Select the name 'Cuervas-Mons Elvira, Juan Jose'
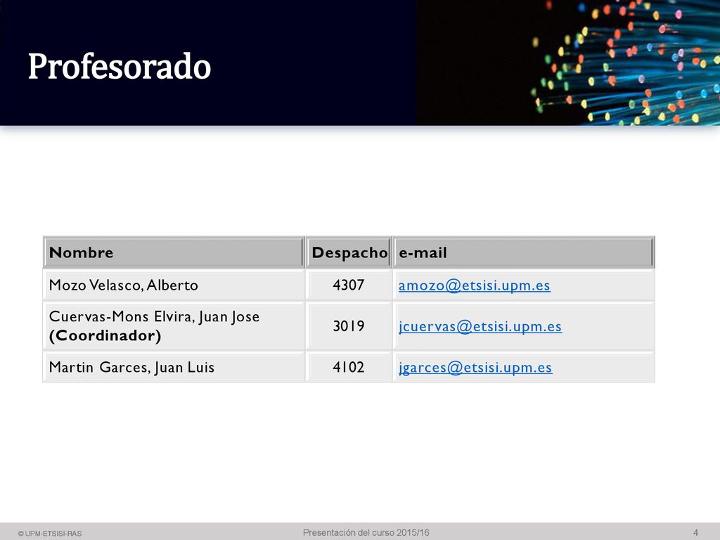 point(154,316)
